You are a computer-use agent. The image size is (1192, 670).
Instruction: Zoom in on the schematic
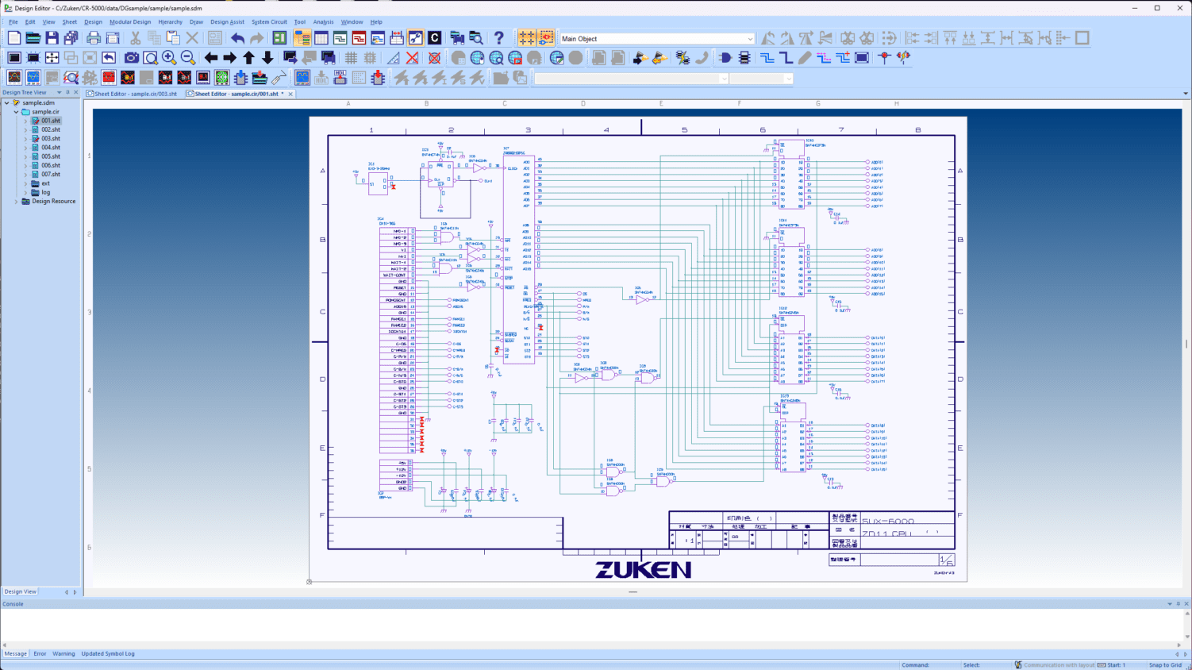(169, 57)
